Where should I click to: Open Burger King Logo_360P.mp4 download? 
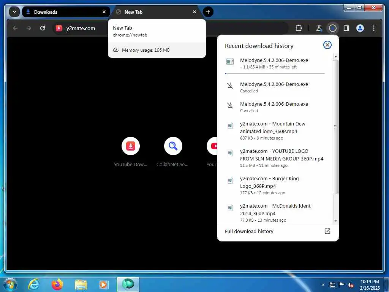tap(275, 185)
